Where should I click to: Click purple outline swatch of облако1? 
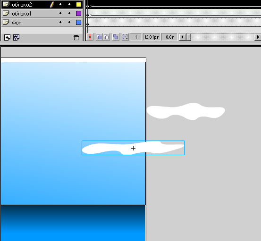tap(78, 14)
